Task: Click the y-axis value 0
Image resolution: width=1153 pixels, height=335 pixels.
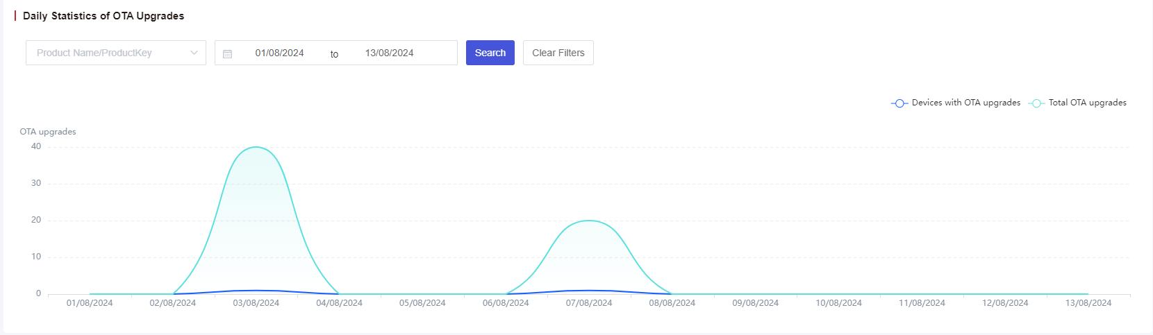Action: [38, 293]
